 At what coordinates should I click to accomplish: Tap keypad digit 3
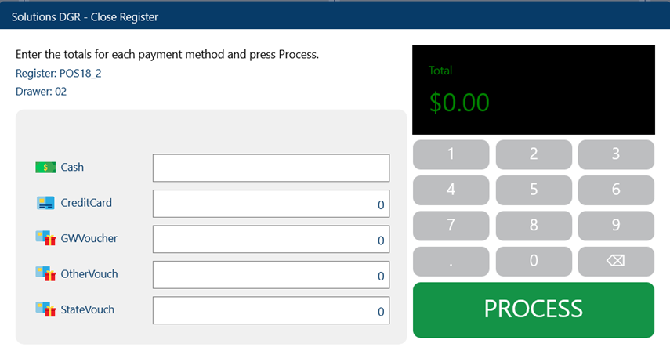616,154
